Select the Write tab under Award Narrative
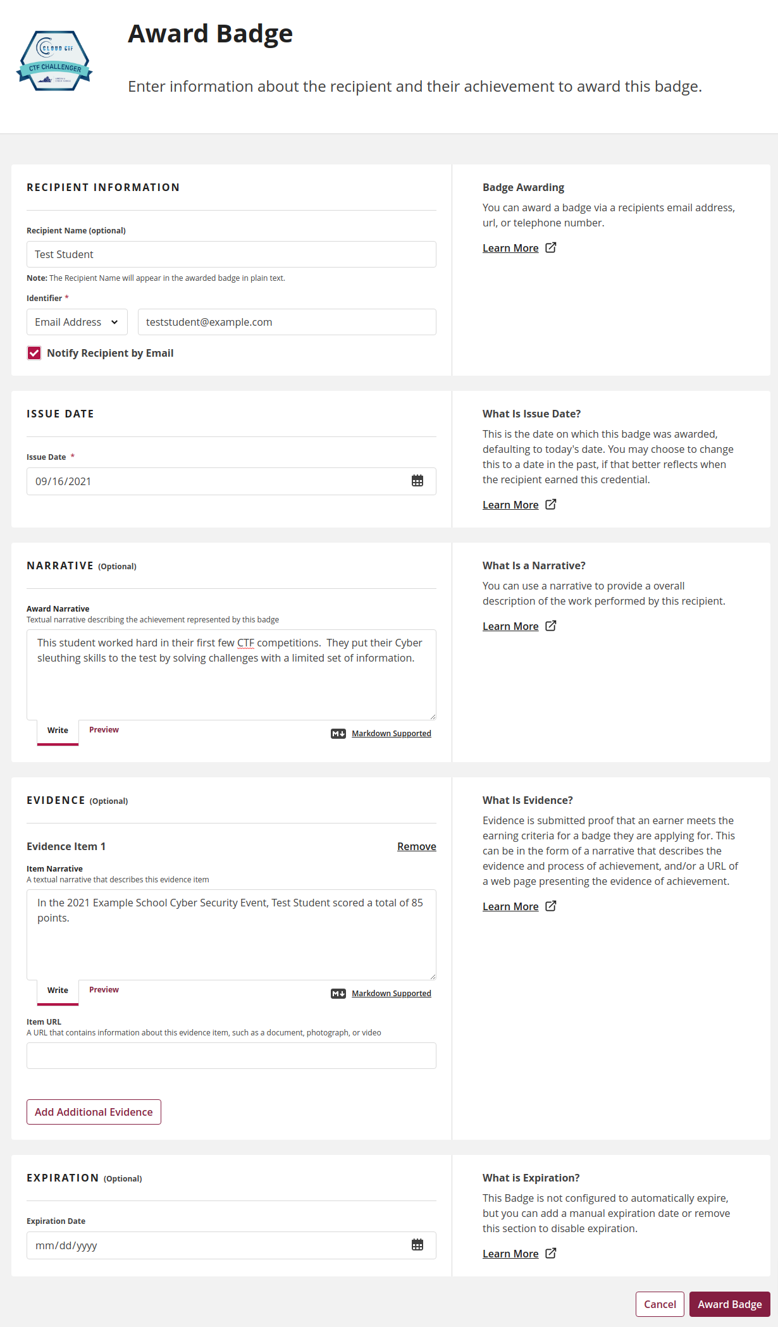778x1327 pixels. pyautogui.click(x=58, y=731)
